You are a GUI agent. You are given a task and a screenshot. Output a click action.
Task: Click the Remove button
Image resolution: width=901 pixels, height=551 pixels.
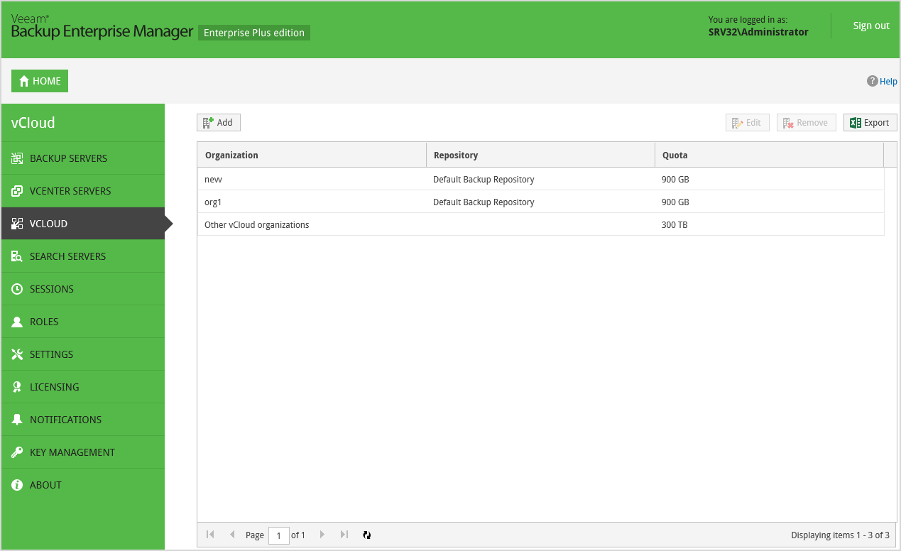(807, 123)
